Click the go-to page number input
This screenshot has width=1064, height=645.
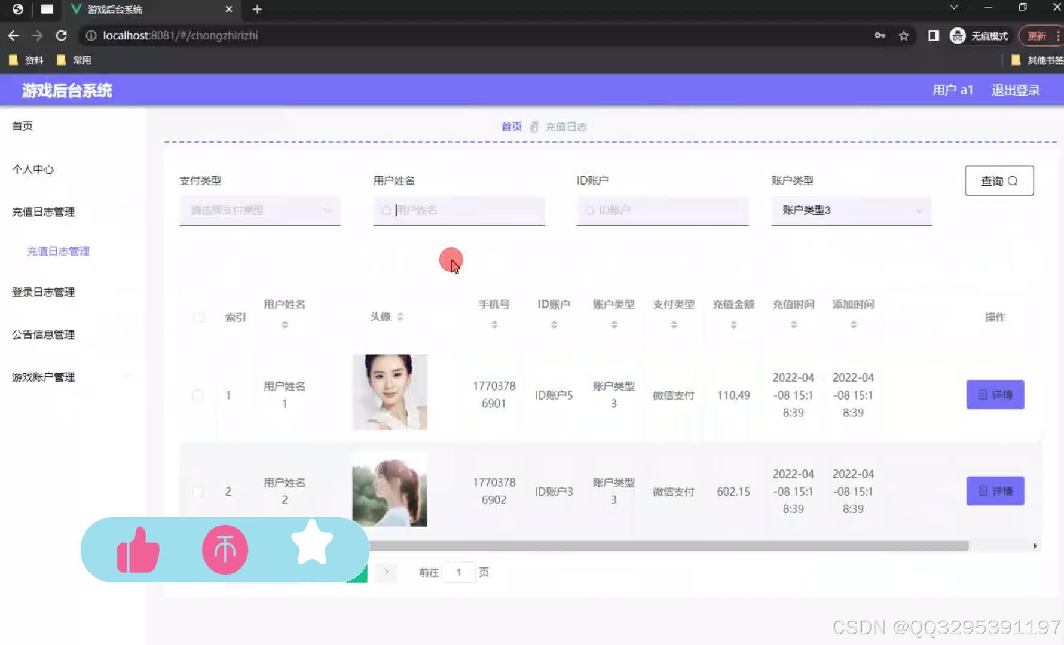459,572
